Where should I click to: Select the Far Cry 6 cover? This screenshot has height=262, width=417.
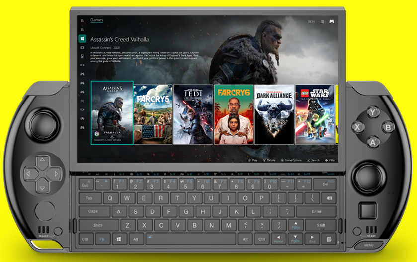(x=234, y=114)
